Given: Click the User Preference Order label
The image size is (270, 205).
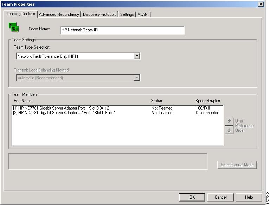Looking at the screenshot, I should pyautogui.click(x=244, y=126).
